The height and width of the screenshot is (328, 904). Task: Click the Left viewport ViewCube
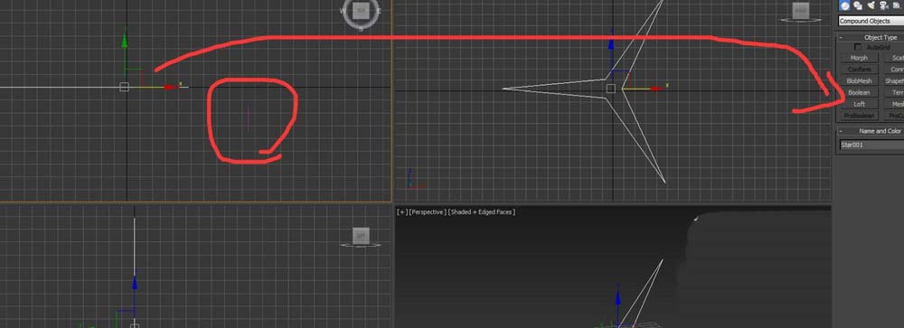point(361,235)
